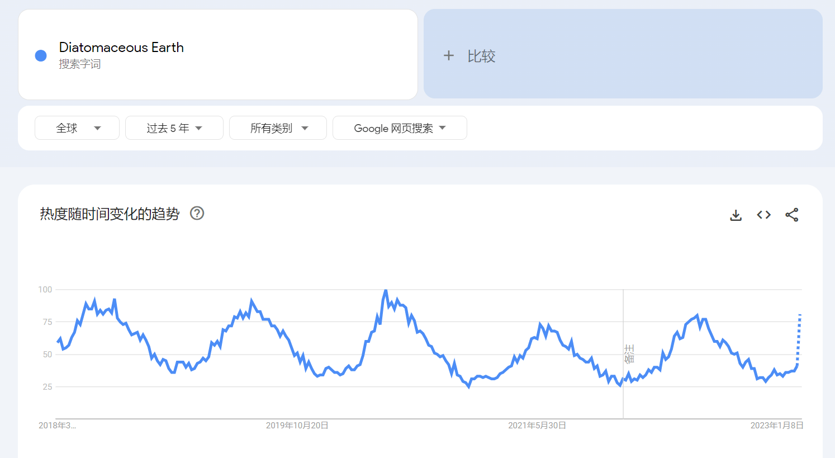
Task: Click the 50 y-axis value
Action: tap(48, 355)
